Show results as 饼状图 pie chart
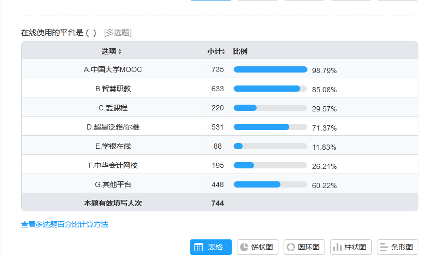Screen dimensions: 436x258 (258, 247)
